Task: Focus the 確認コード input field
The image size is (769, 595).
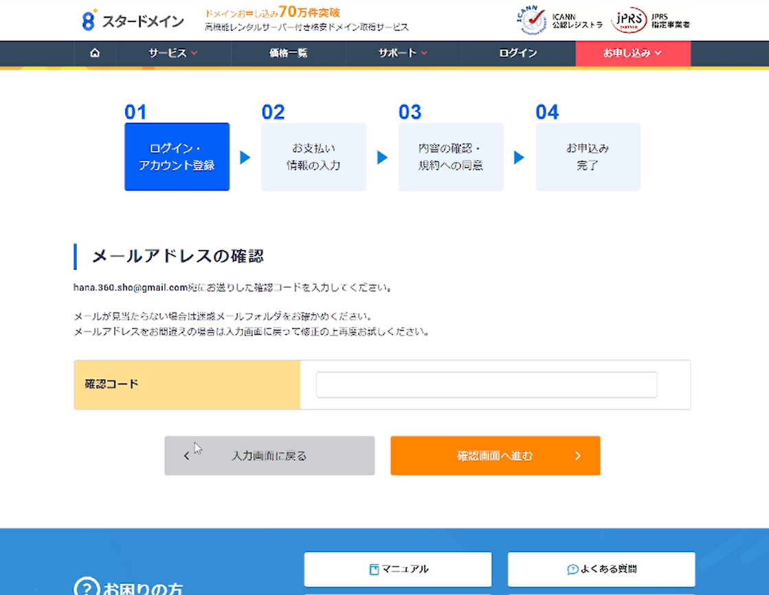Action: 487,385
